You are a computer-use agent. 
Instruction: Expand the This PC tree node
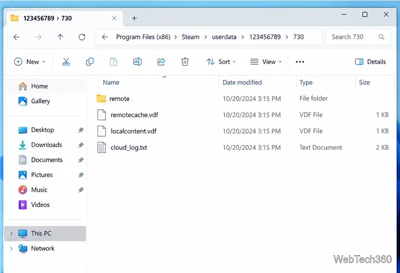click(11, 234)
